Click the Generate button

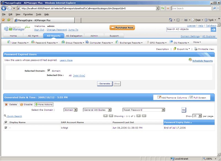click(104, 83)
